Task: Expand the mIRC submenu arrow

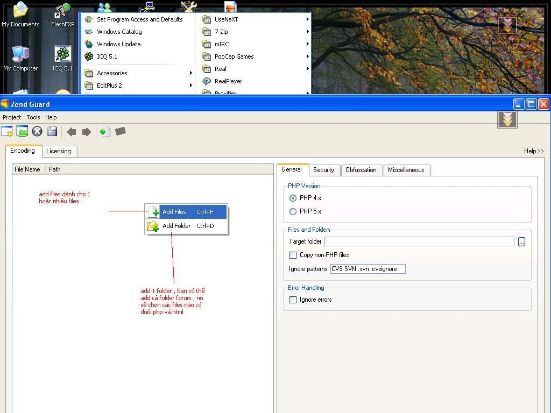Action: (307, 44)
